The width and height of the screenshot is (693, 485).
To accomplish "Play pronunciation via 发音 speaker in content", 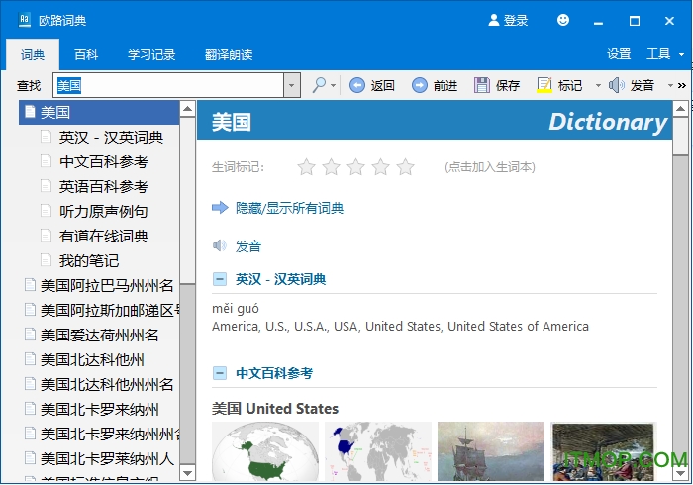I will 220,245.
